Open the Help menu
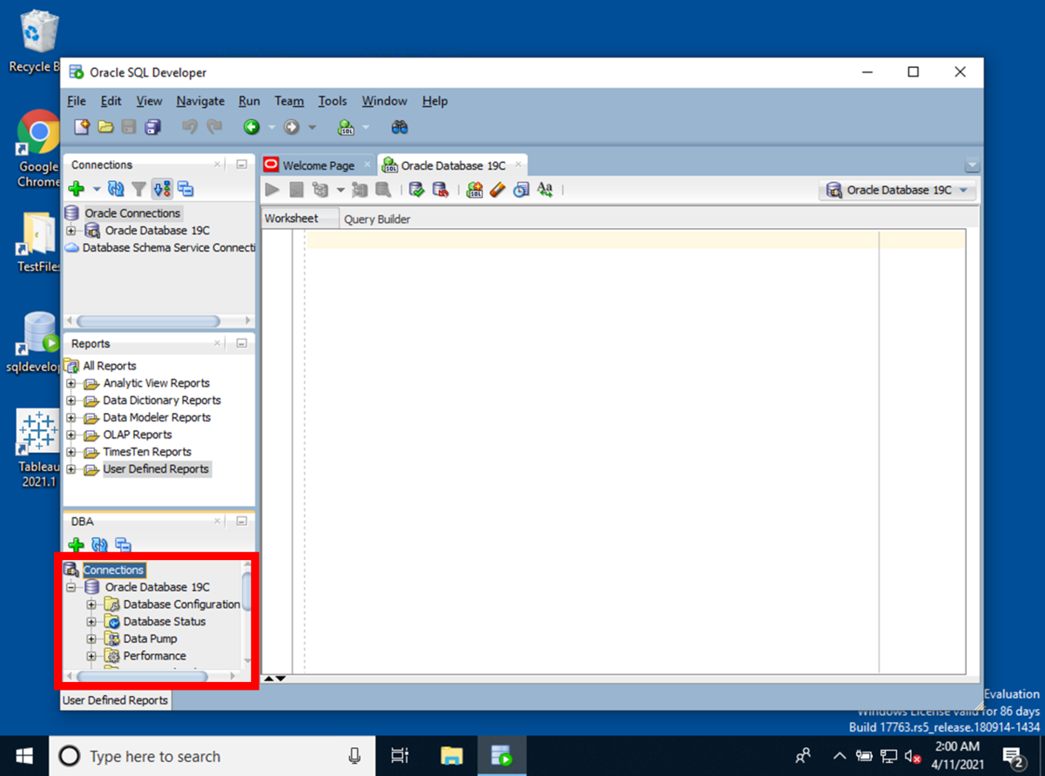This screenshot has height=776, width=1045. 435,101
